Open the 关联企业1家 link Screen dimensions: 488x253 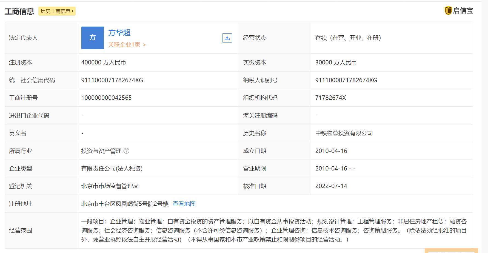127,45
